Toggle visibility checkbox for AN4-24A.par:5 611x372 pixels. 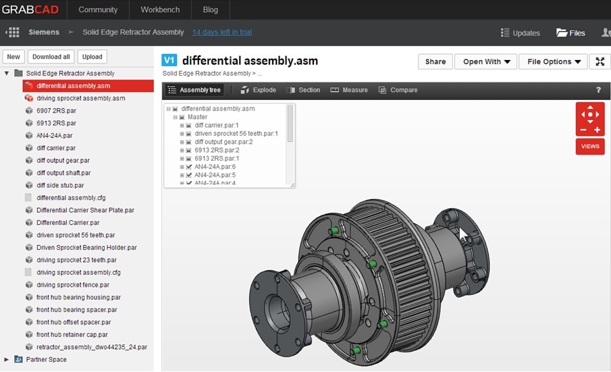point(188,175)
